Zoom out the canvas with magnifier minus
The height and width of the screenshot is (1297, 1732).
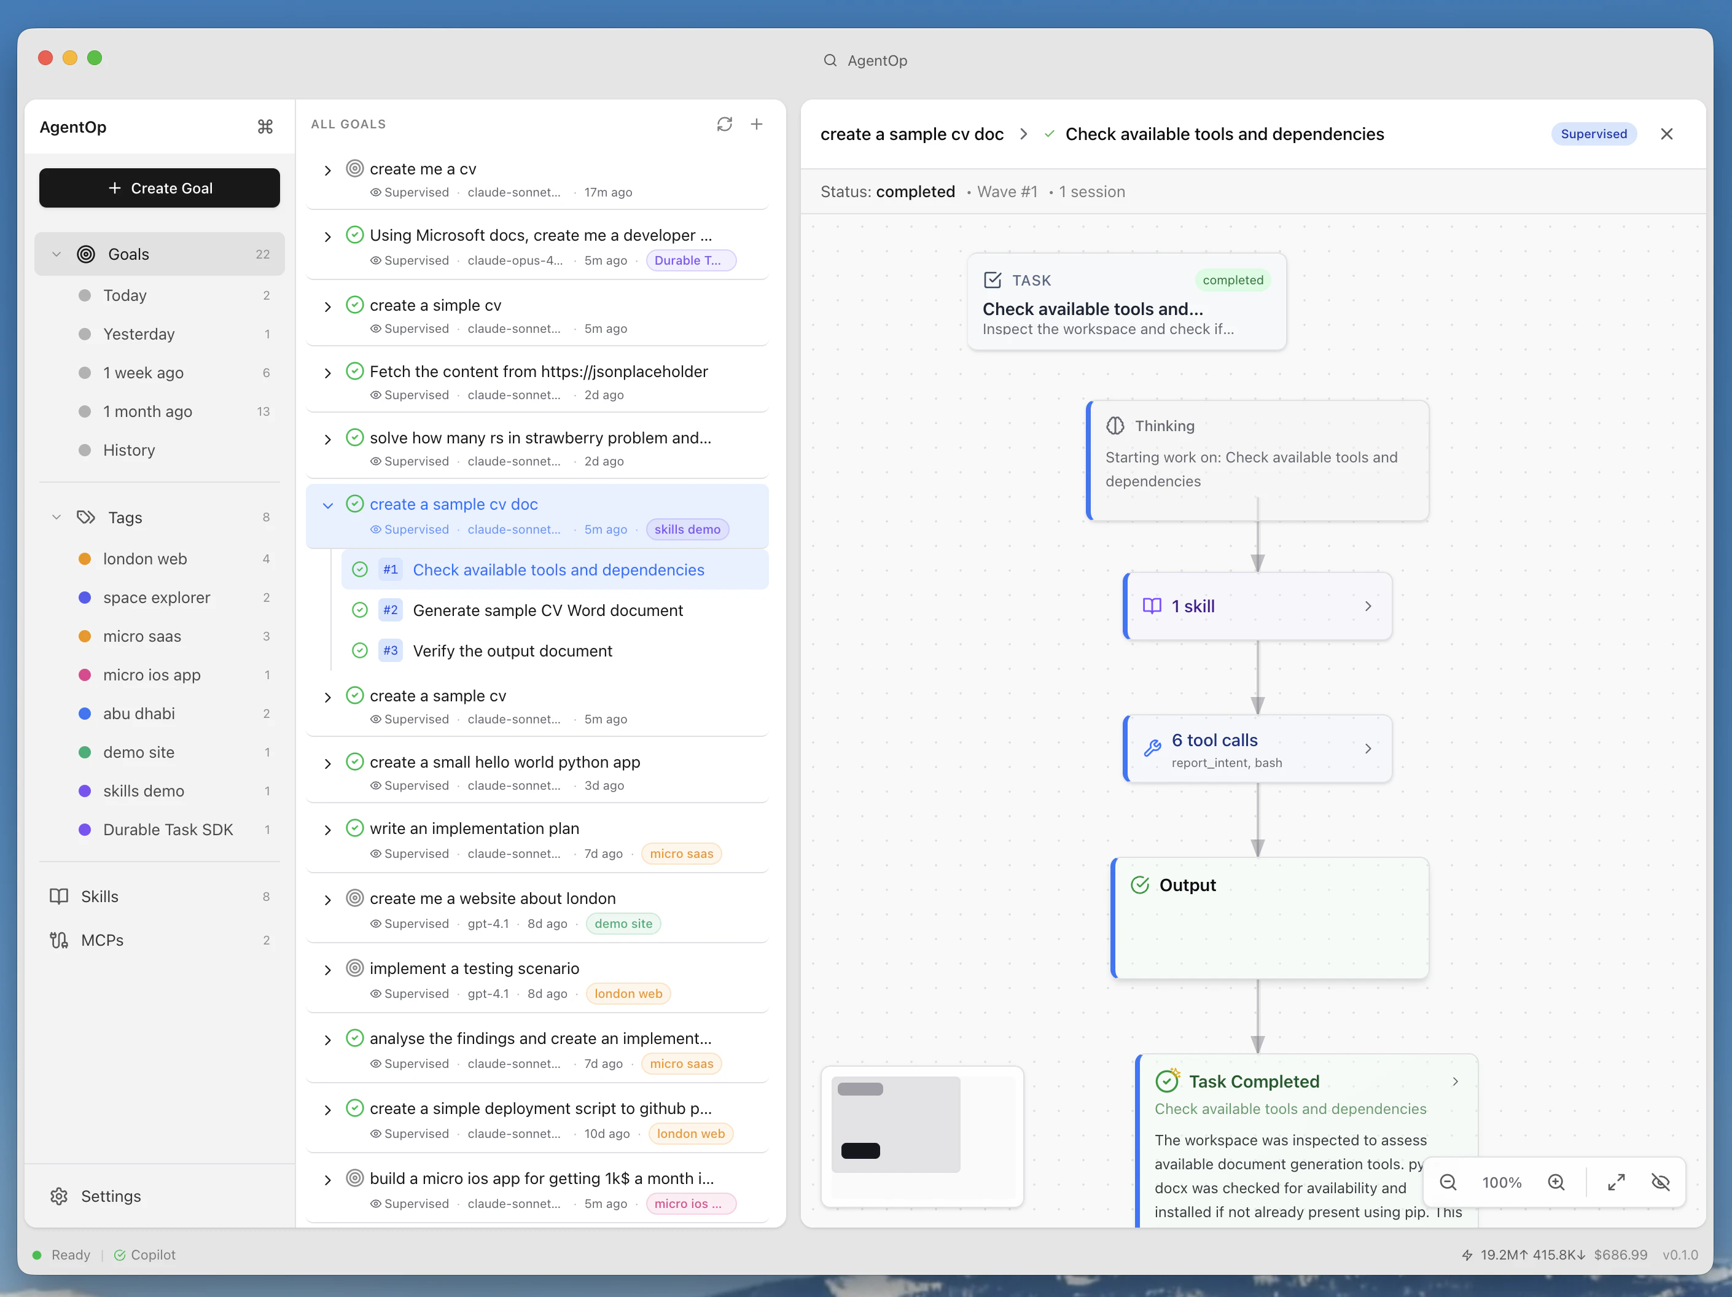click(x=1448, y=1182)
